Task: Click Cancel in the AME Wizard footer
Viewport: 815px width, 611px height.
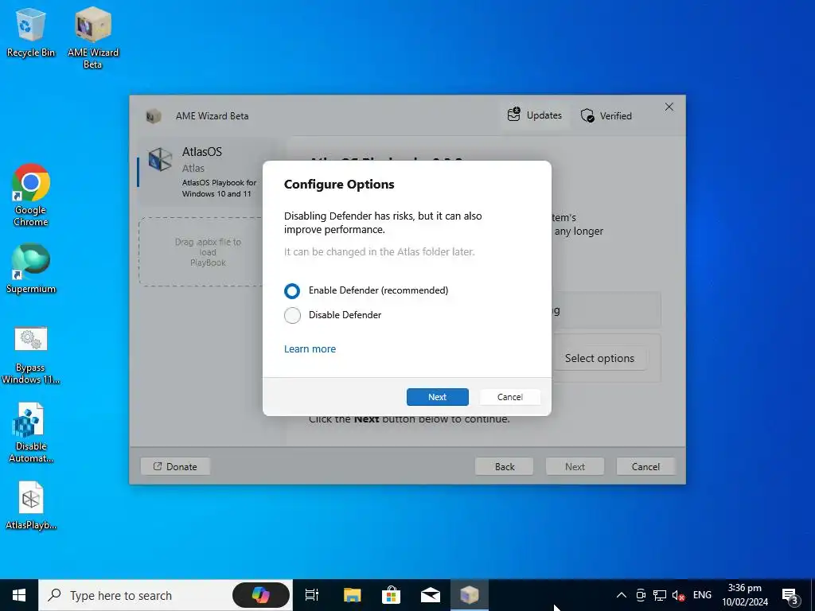Action: (x=645, y=466)
